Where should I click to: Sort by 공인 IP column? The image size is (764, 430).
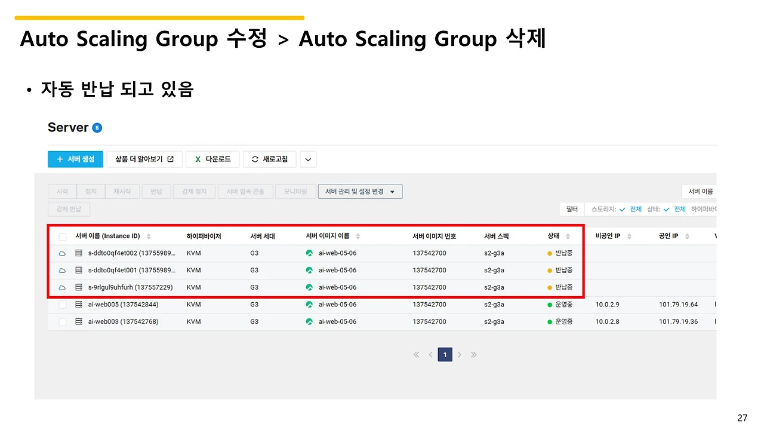[x=686, y=236]
